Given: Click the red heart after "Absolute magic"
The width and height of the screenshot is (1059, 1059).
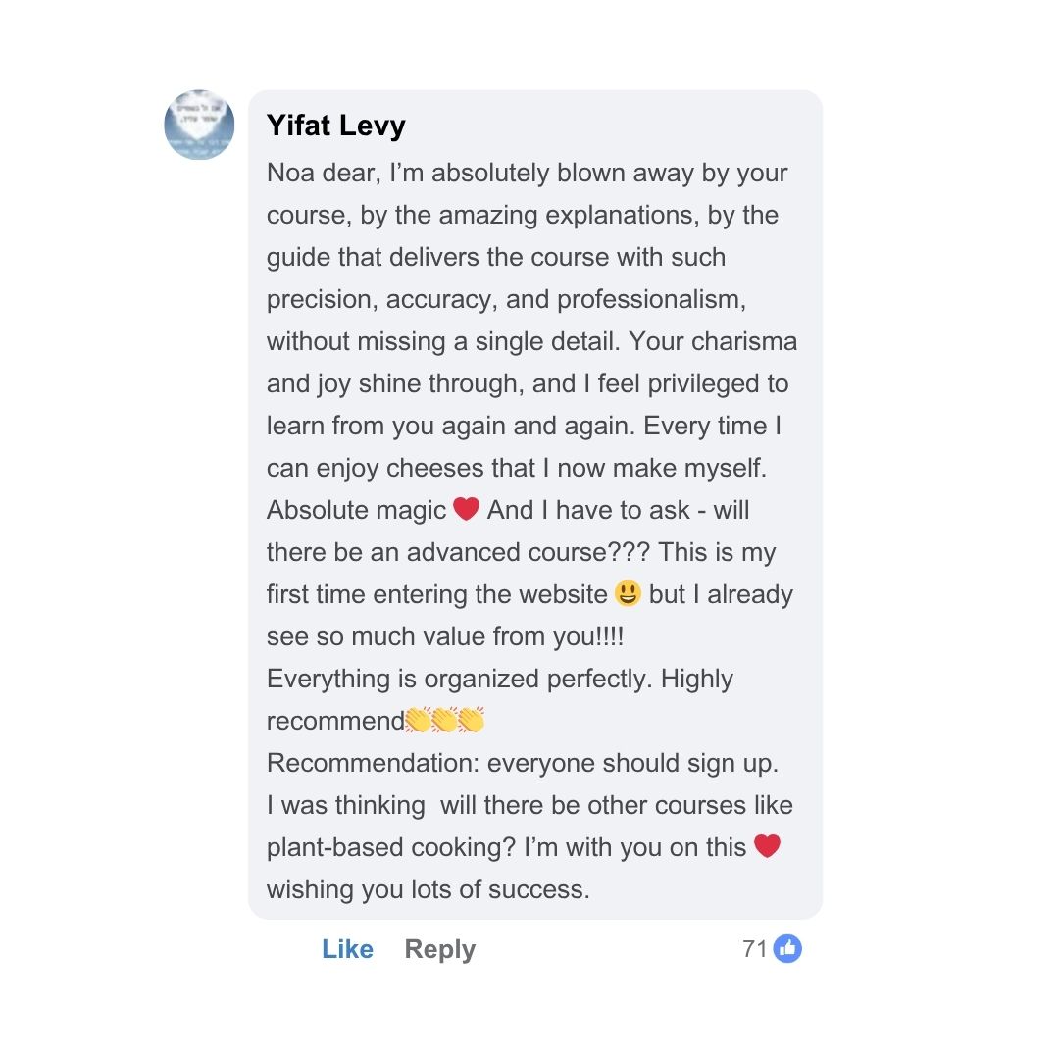Looking at the screenshot, I should pyautogui.click(x=466, y=509).
